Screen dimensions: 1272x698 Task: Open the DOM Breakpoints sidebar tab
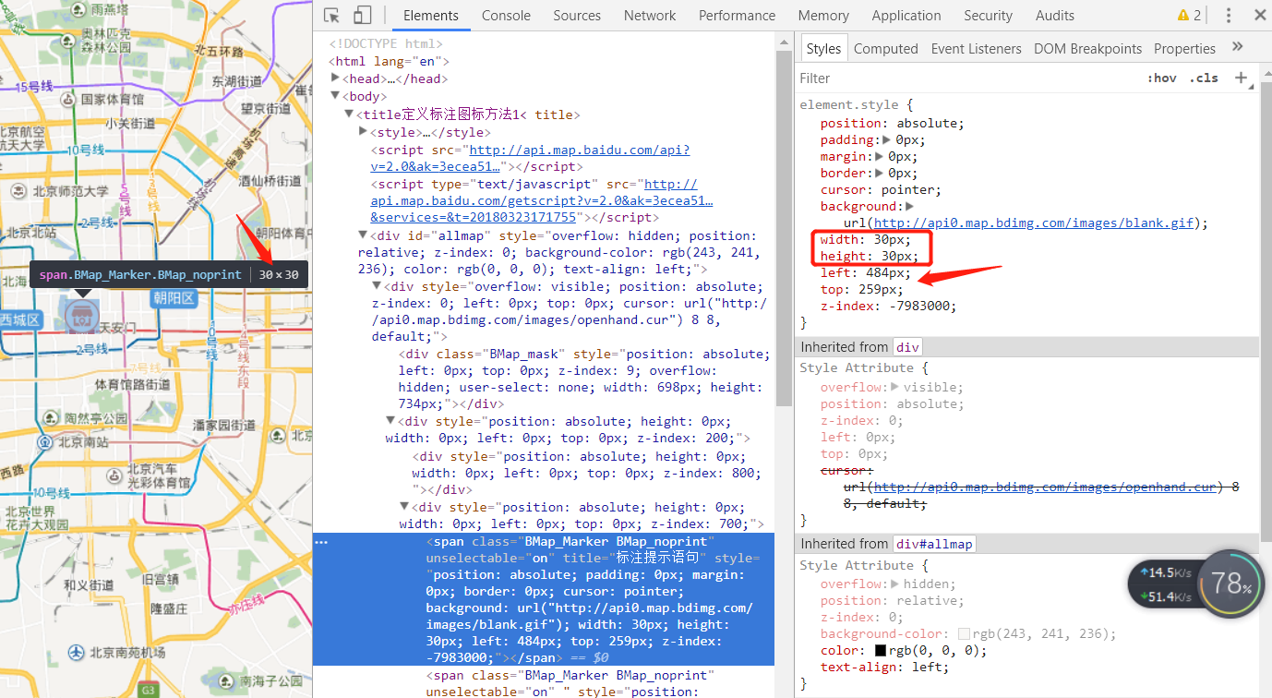(x=1087, y=48)
